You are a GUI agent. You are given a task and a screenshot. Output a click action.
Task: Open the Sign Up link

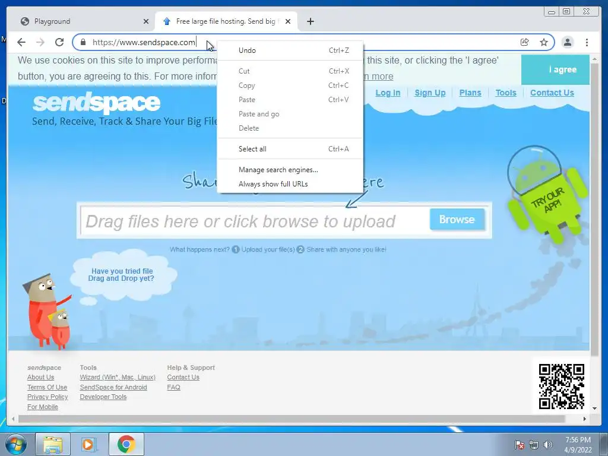coord(430,93)
